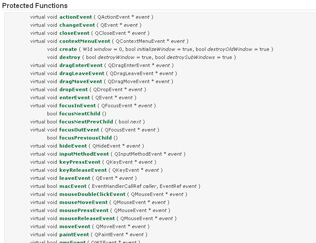Open focusOutEvent documentation
The image size is (316, 243).
click(79, 130)
